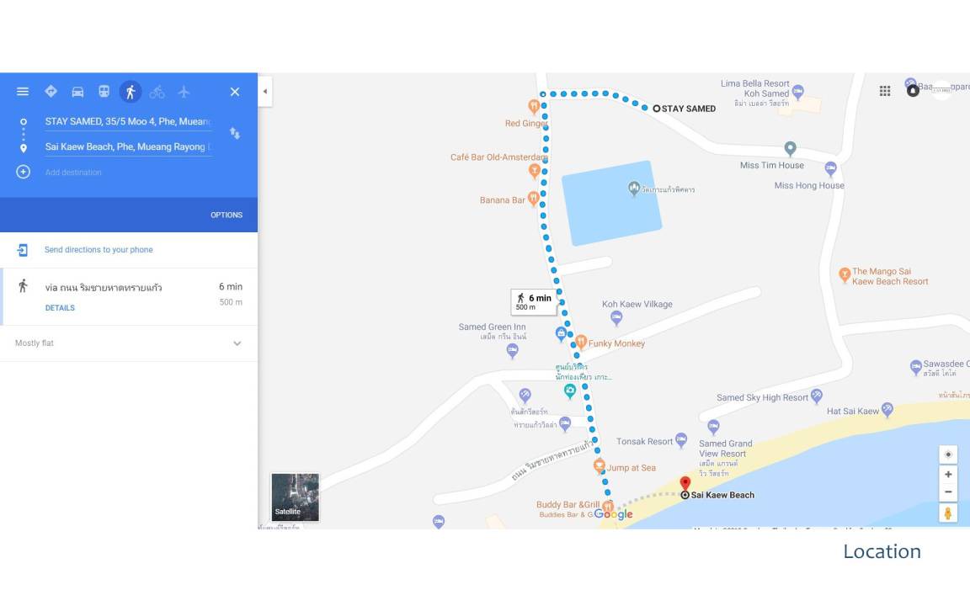Choose best travel mode diamond icon

(x=51, y=92)
